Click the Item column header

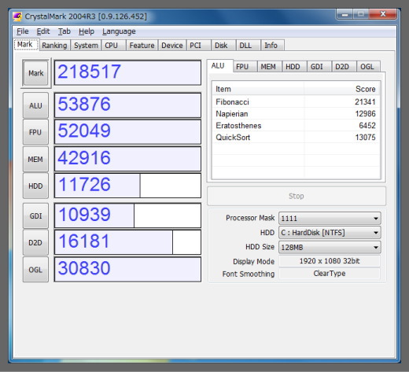pos(258,89)
